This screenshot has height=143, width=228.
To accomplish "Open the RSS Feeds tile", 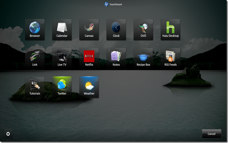I will coord(170,58).
